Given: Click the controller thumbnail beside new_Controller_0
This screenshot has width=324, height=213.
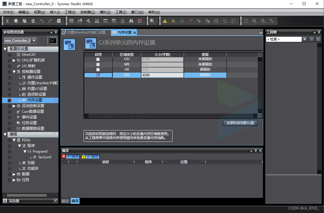Looking at the screenshot, I should [52, 41].
